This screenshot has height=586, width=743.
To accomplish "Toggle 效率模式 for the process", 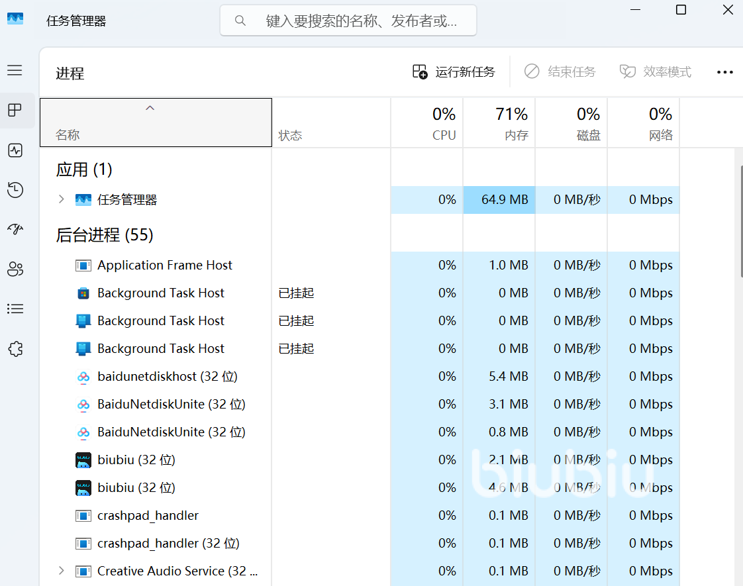I will pyautogui.click(x=656, y=72).
